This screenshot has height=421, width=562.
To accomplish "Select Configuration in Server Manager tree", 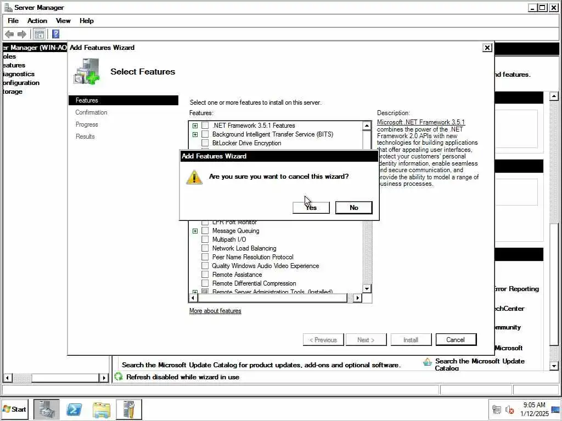I will 21,83.
